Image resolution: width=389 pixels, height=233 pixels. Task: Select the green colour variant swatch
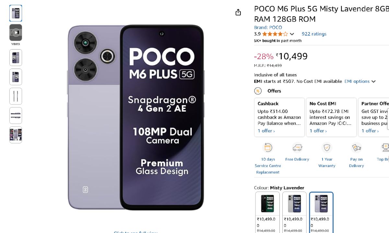267,204
